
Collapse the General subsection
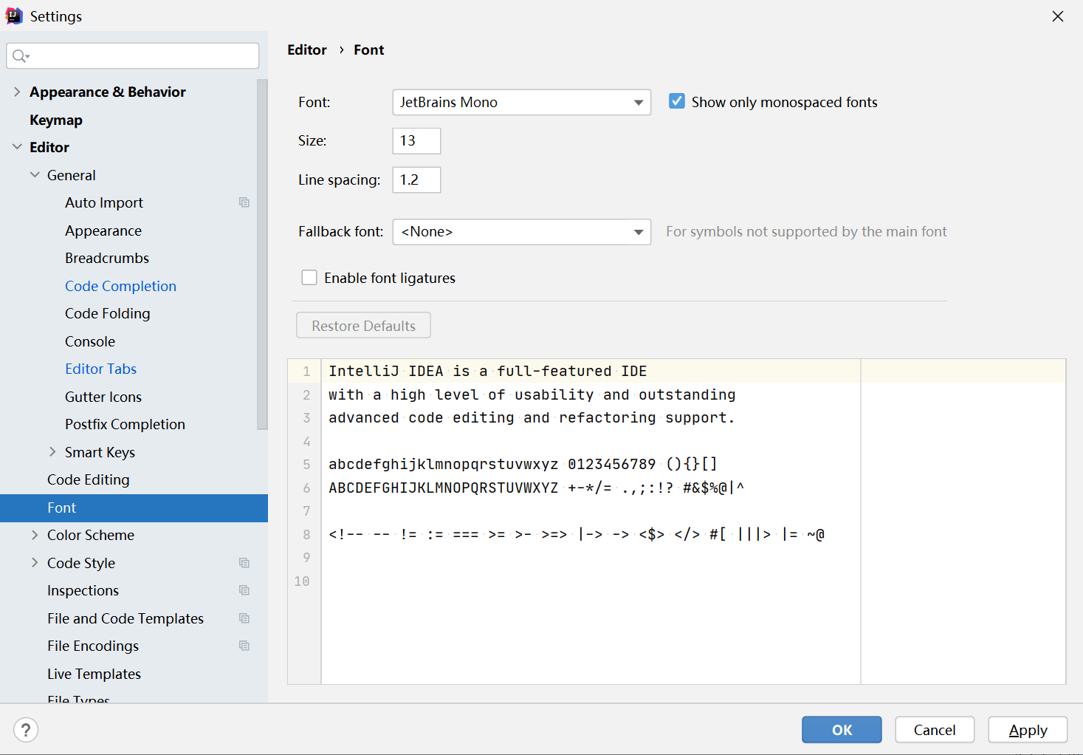pos(35,175)
